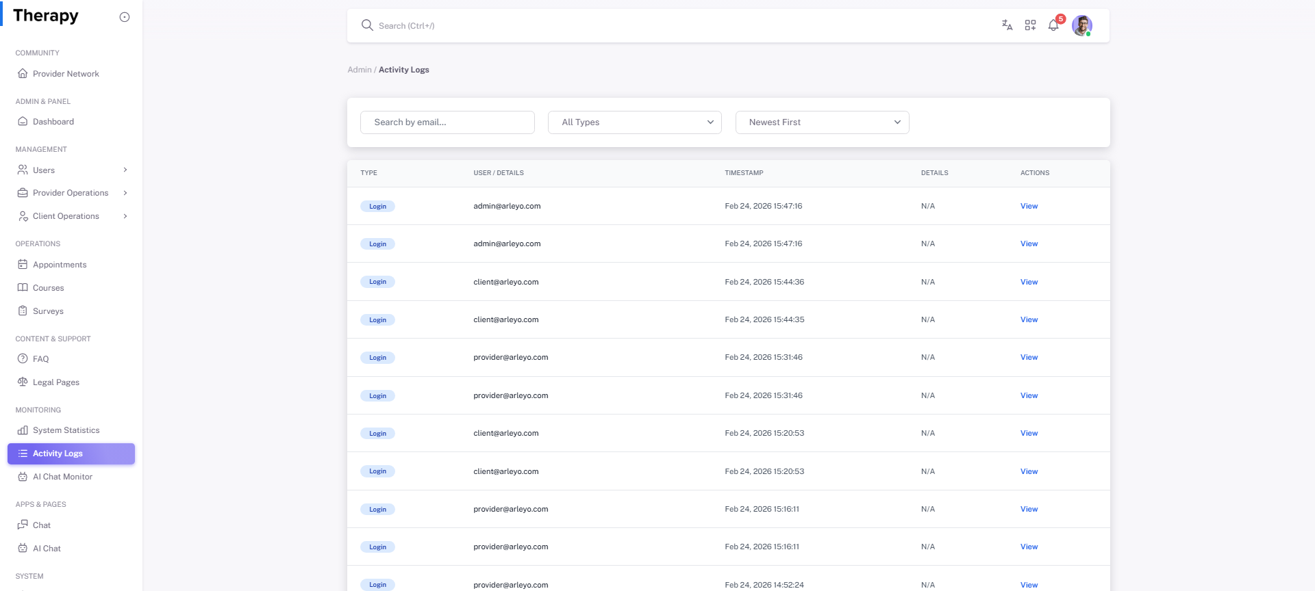Viewport: 1315px width, 591px height.
Task: Click the FAQ question mark icon
Action: click(x=23, y=358)
